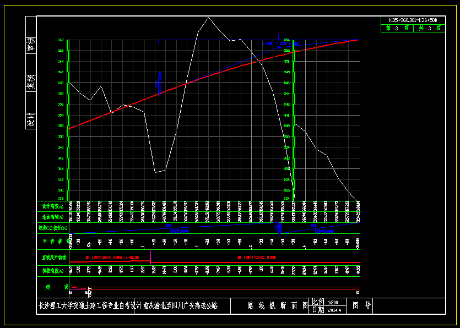Select the 审核 label in left margin

pos(31,45)
